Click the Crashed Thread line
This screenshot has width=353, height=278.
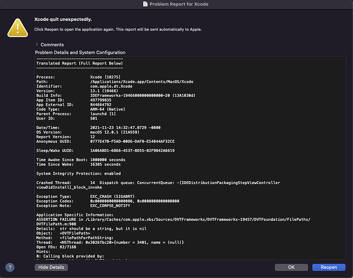click(158, 183)
